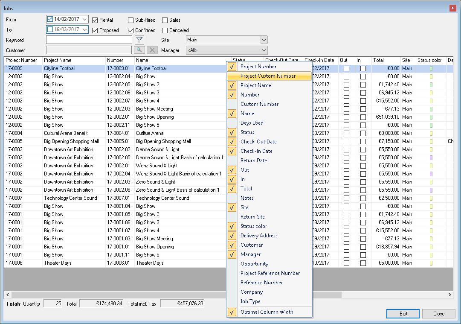Uncheck the Rental checkbox

coord(95,20)
